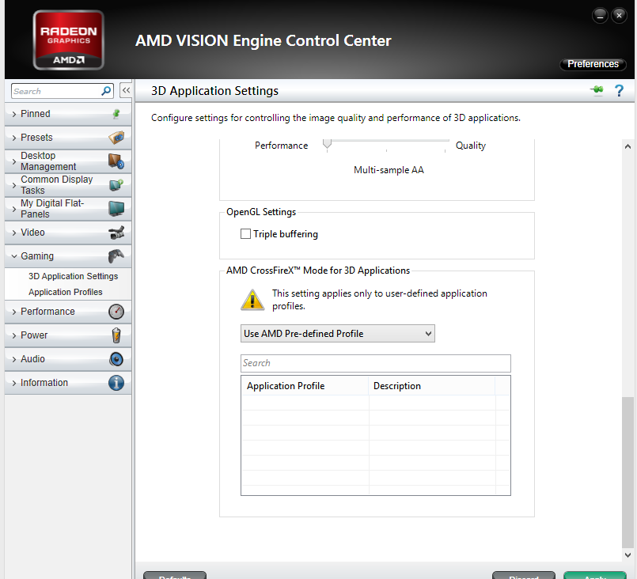Expand the Power section

[x=68, y=335]
